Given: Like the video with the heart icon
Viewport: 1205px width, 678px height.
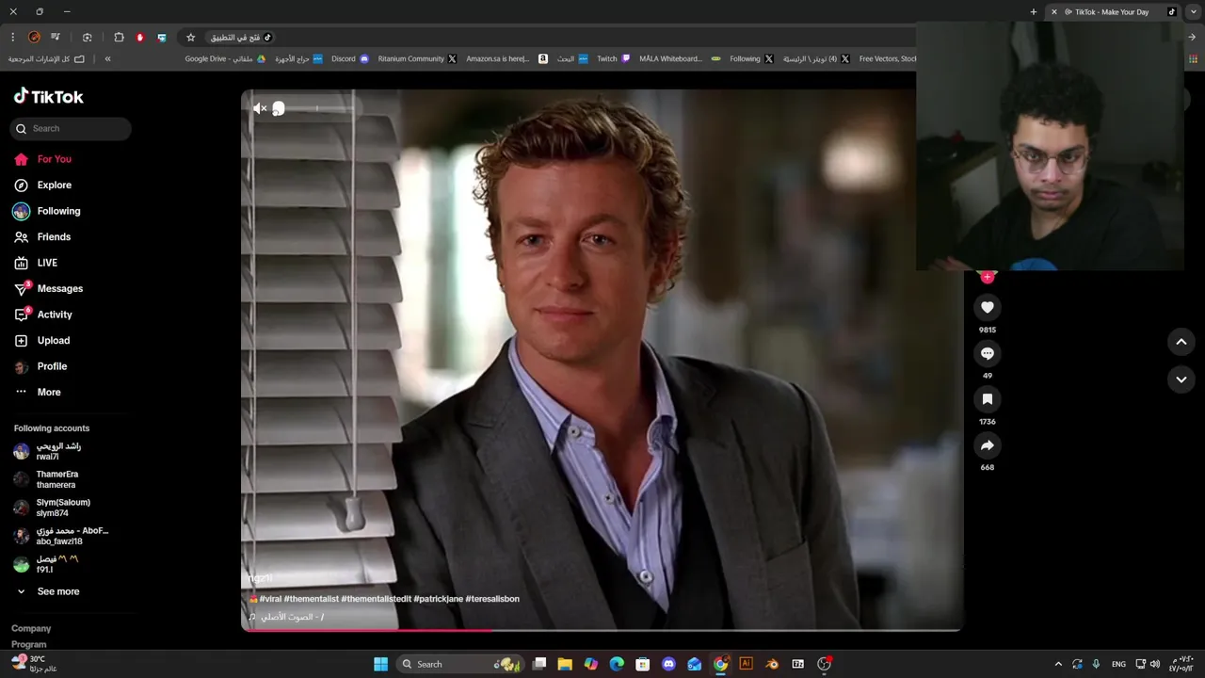Looking at the screenshot, I should click(x=987, y=307).
